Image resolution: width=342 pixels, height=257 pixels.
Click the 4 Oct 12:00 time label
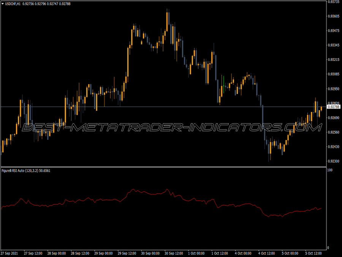pyautogui.click(x=266, y=253)
